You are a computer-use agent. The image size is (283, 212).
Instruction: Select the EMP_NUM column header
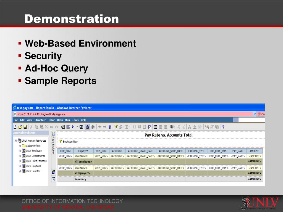pyautogui.click(x=65, y=151)
